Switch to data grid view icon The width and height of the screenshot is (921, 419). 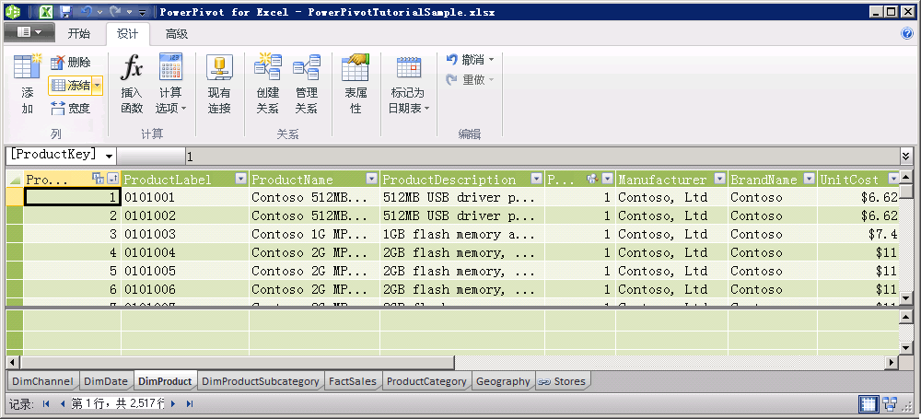[x=869, y=403]
